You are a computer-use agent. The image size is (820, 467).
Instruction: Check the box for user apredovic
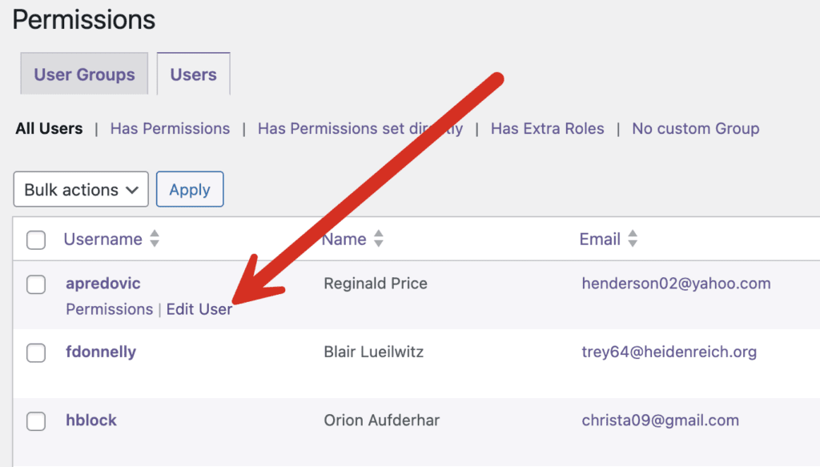point(36,284)
